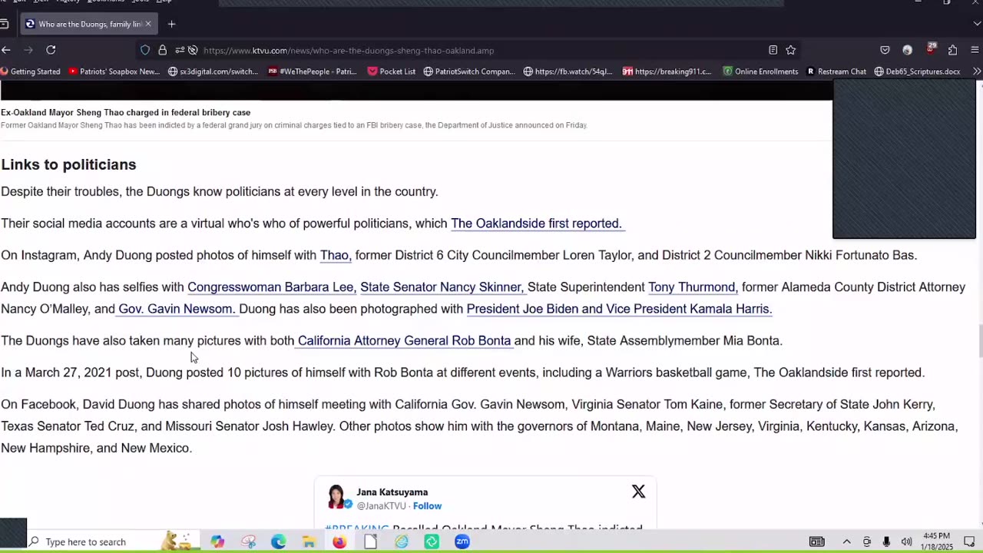Open the Pocket List bookmark
Screen dimensions: 983x553
[391, 71]
